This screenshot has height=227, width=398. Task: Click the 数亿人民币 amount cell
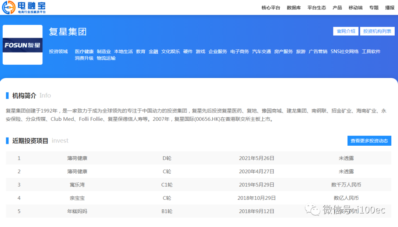point(346,198)
